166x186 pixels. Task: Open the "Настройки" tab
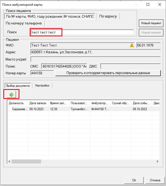coord(42,85)
